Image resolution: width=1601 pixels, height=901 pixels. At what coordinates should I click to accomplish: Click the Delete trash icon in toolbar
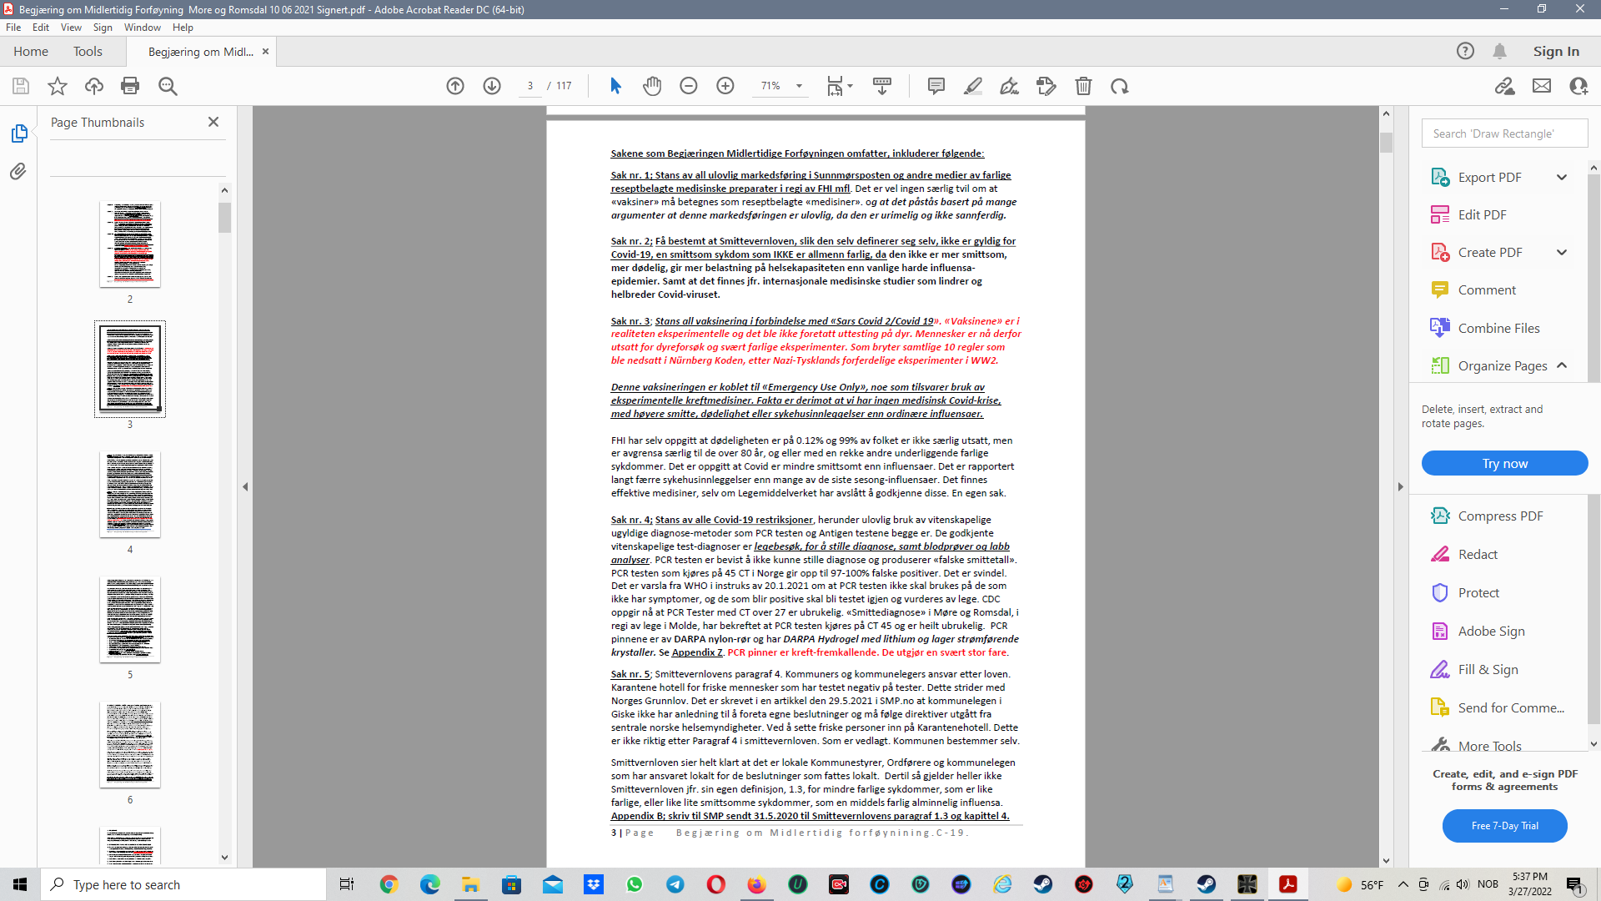click(1083, 86)
